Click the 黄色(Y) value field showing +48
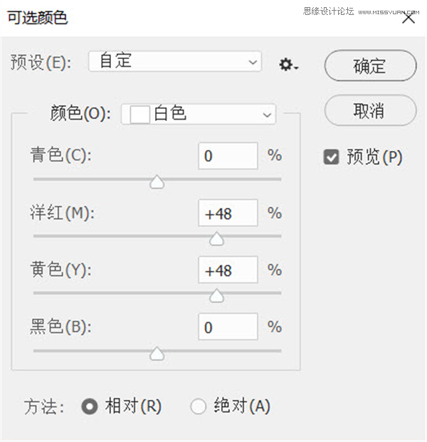 pos(228,270)
